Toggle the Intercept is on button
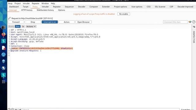This screenshot has height=110, width=196. point(50,22)
